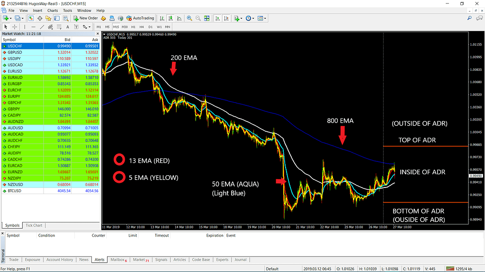Select the Text tool to label the chart

(68, 27)
